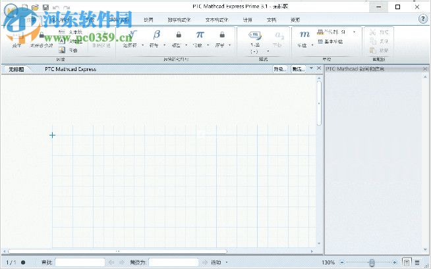The width and height of the screenshot is (431, 269).
Task: Click the worksheet vertical scrollbar thumb
Action: pyautogui.click(x=319, y=103)
